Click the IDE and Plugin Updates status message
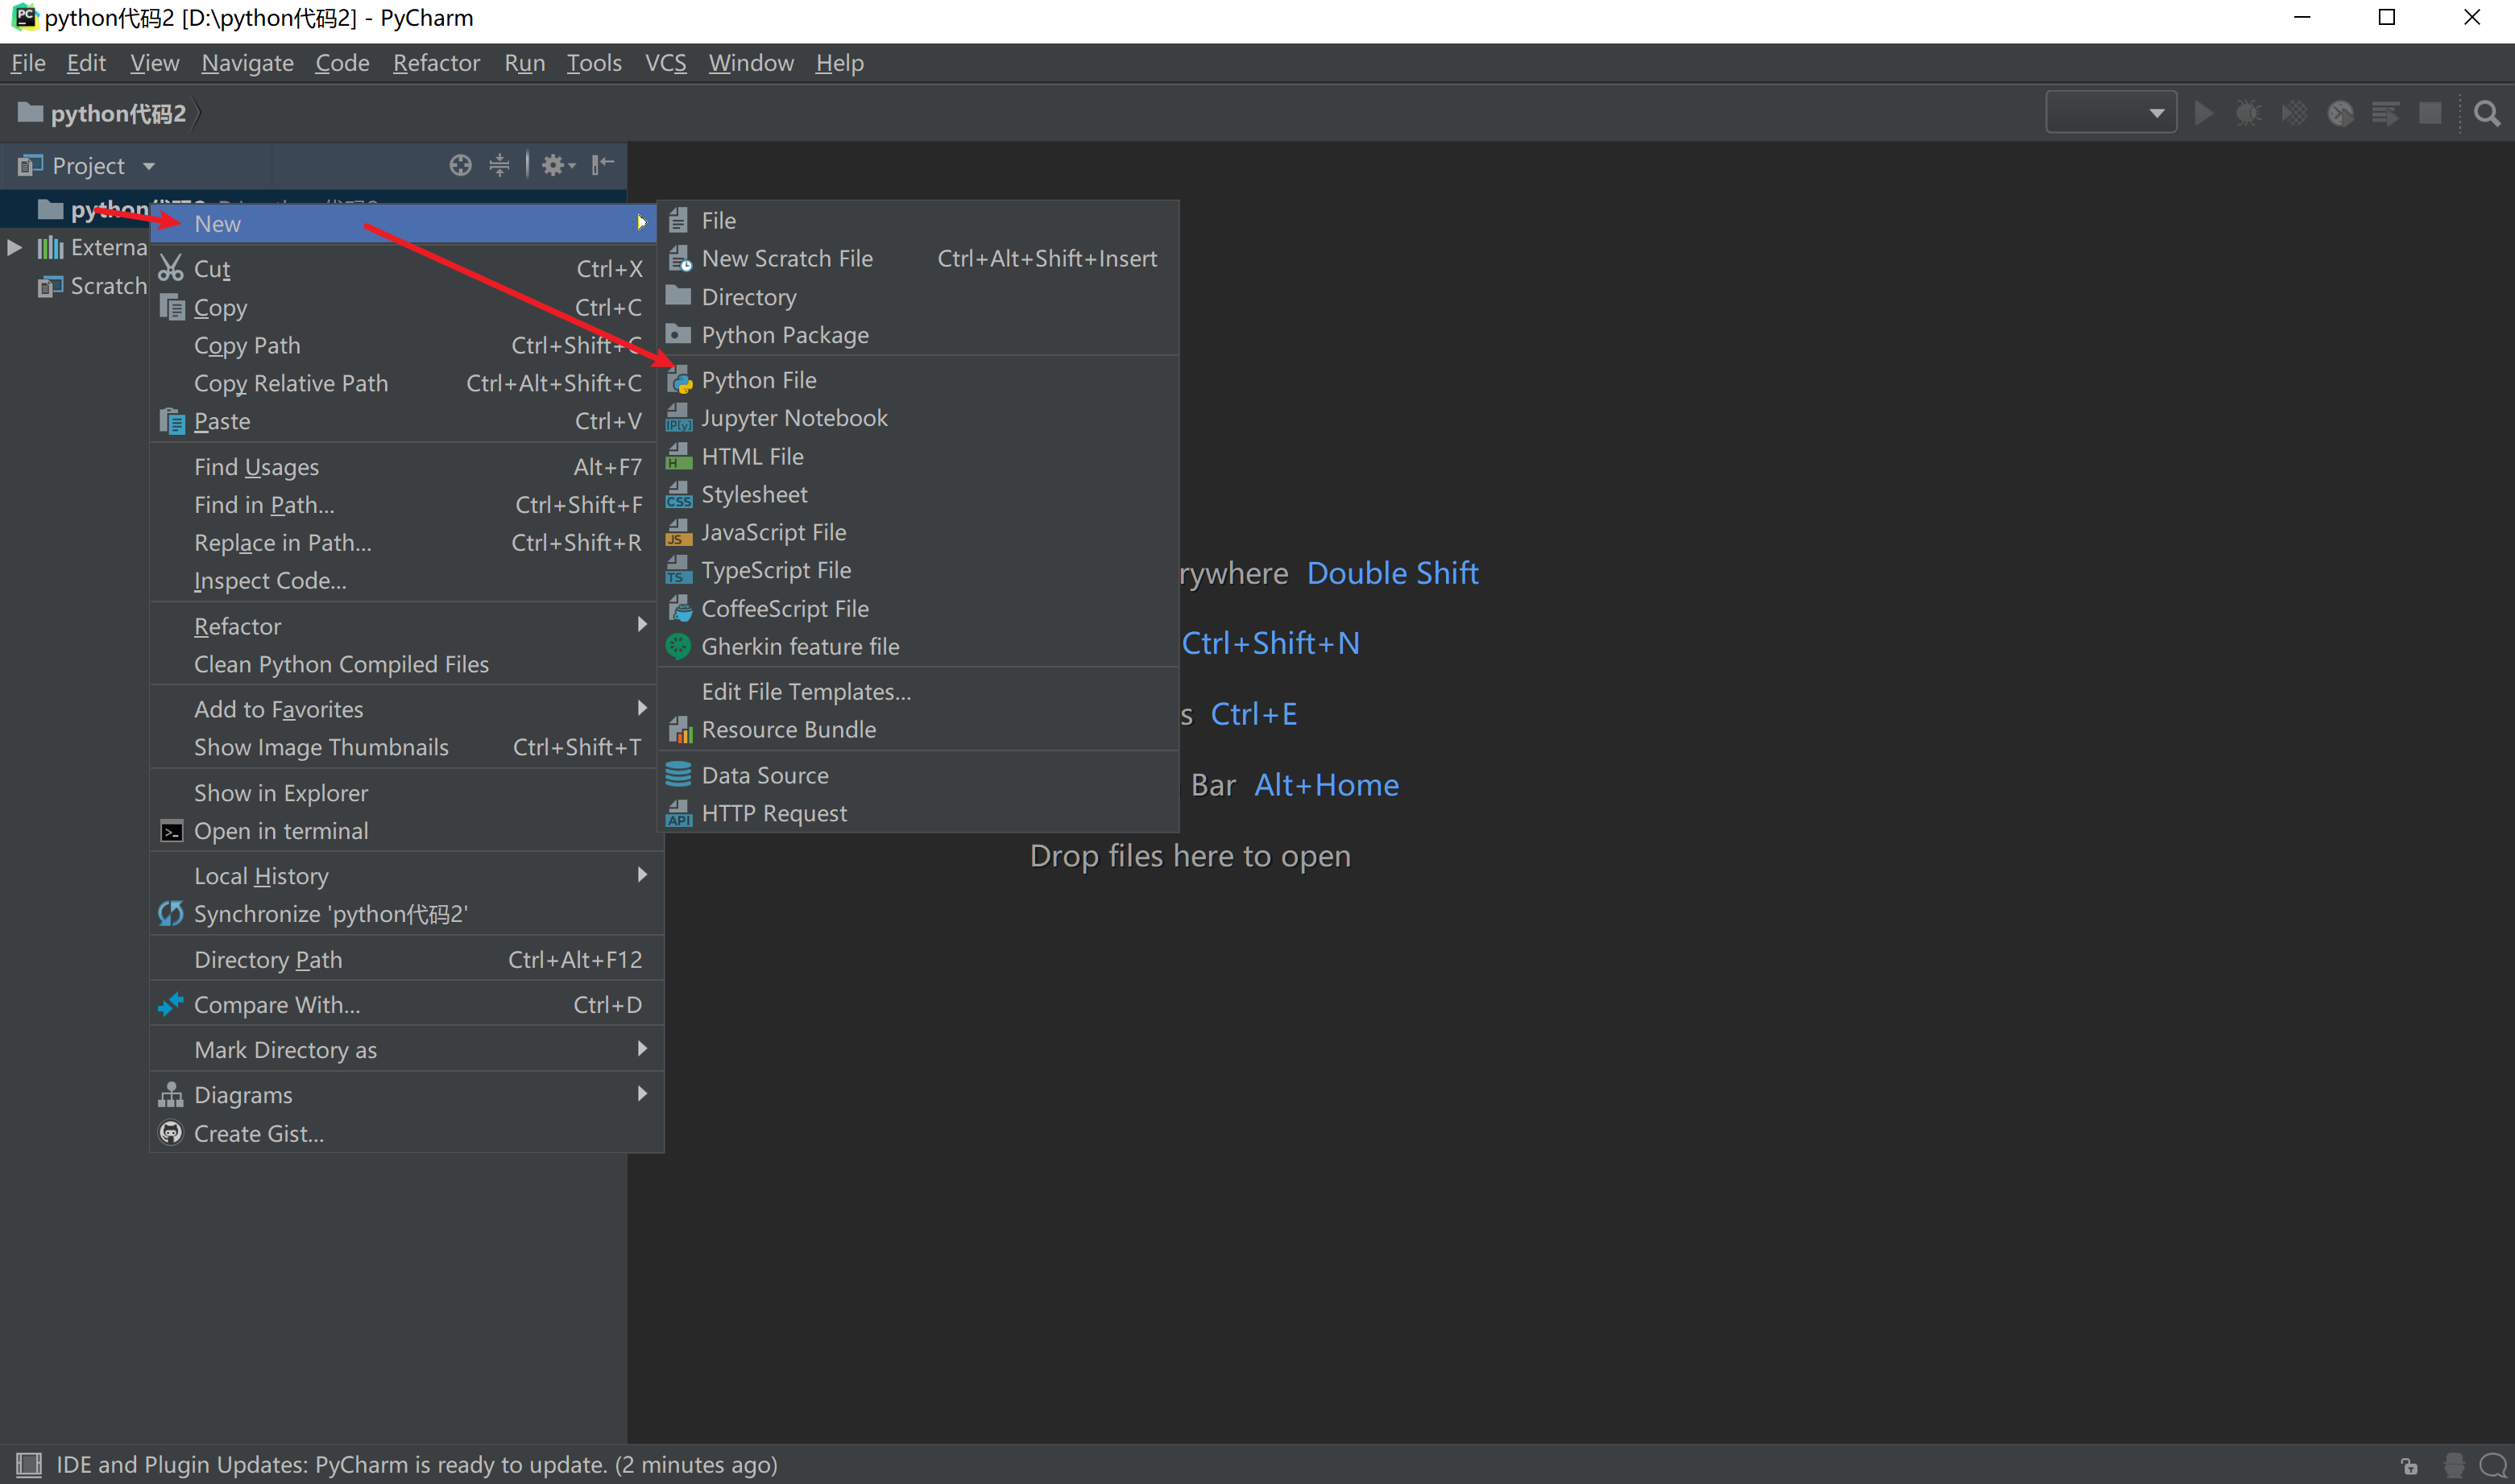 pyautogui.click(x=416, y=1465)
